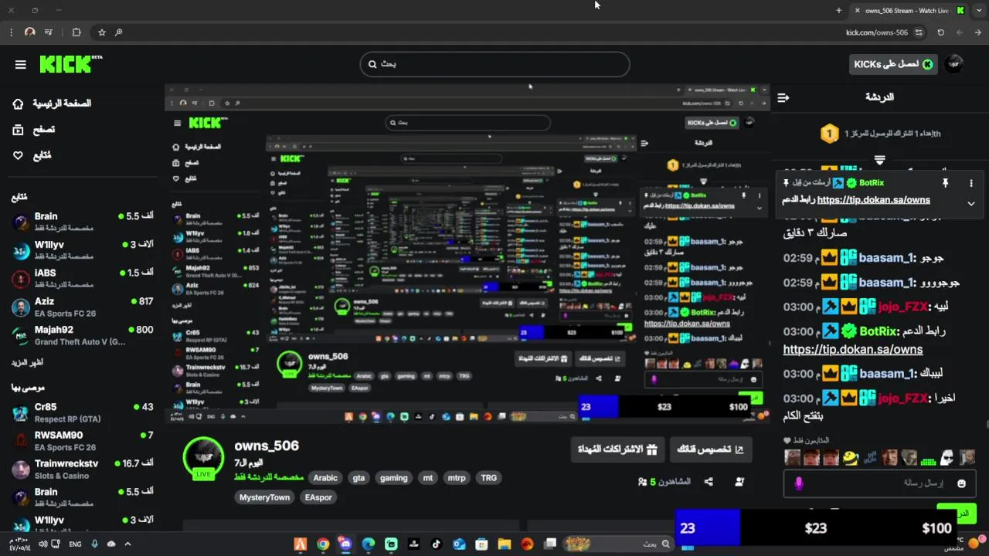Show hidden system tray icons chevron
989x556 pixels.
pos(127,544)
